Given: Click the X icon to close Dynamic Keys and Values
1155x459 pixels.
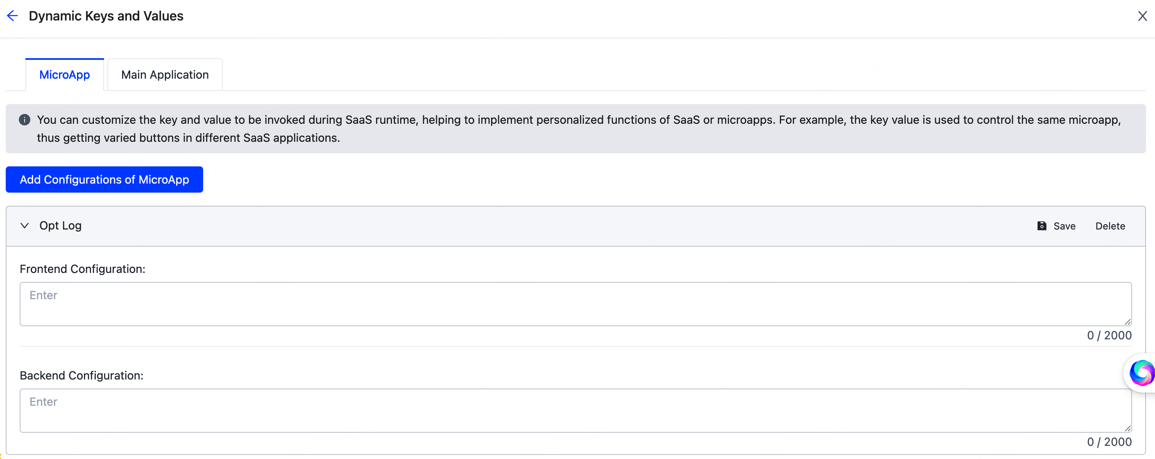Looking at the screenshot, I should click(x=1142, y=16).
